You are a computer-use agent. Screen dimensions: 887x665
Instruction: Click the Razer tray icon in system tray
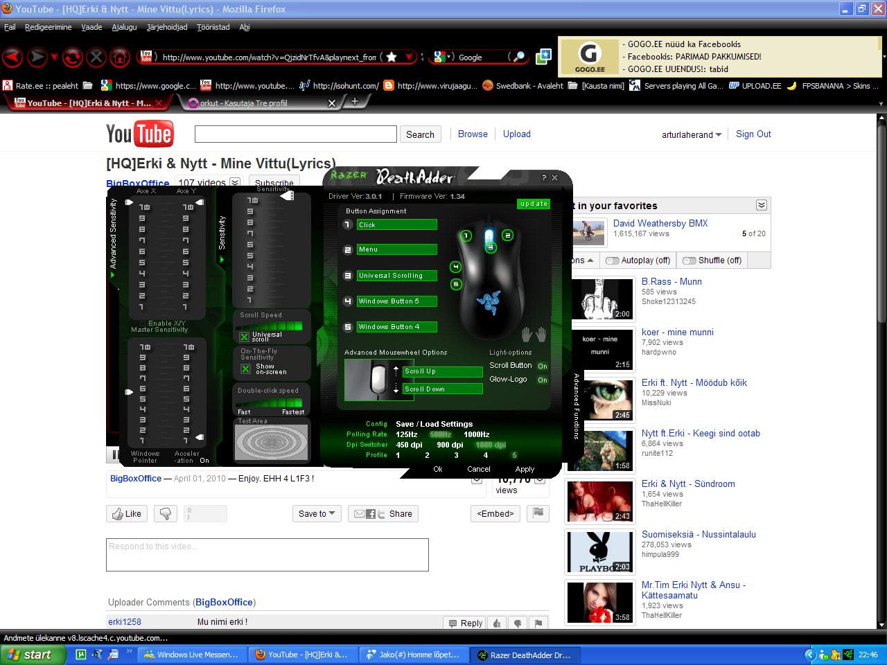(850, 655)
